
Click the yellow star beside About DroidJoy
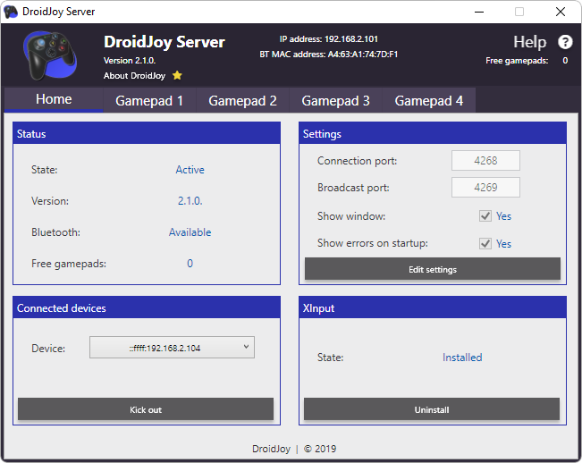pyautogui.click(x=177, y=75)
